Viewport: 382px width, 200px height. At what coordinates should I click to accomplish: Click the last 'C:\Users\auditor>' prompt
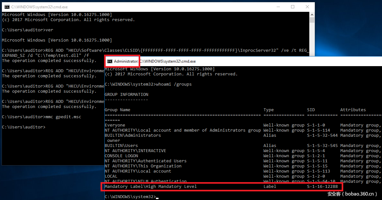click(x=24, y=127)
